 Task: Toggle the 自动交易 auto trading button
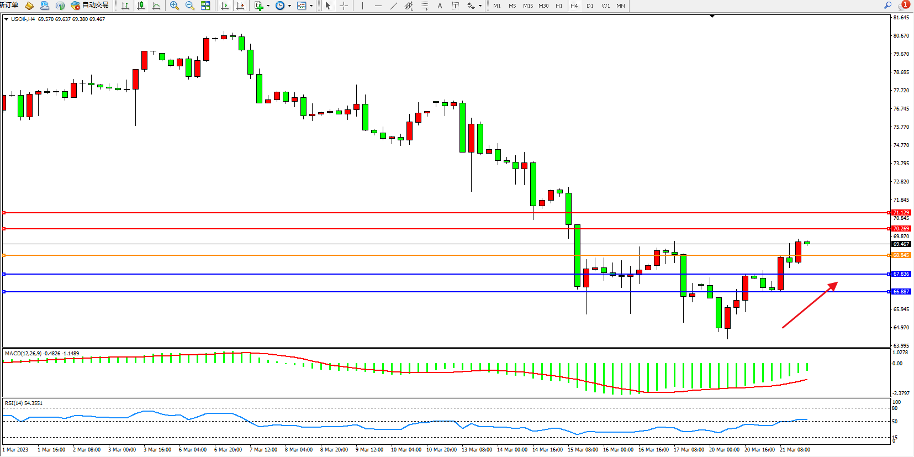coord(89,5)
